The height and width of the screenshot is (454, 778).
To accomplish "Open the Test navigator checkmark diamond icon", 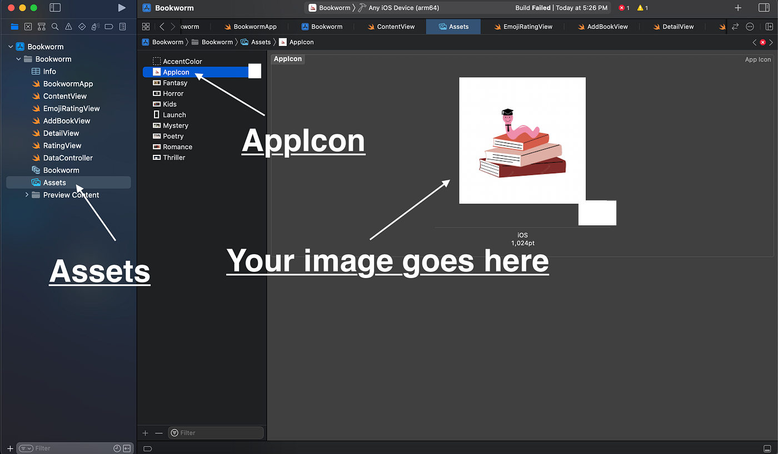I will [x=82, y=26].
